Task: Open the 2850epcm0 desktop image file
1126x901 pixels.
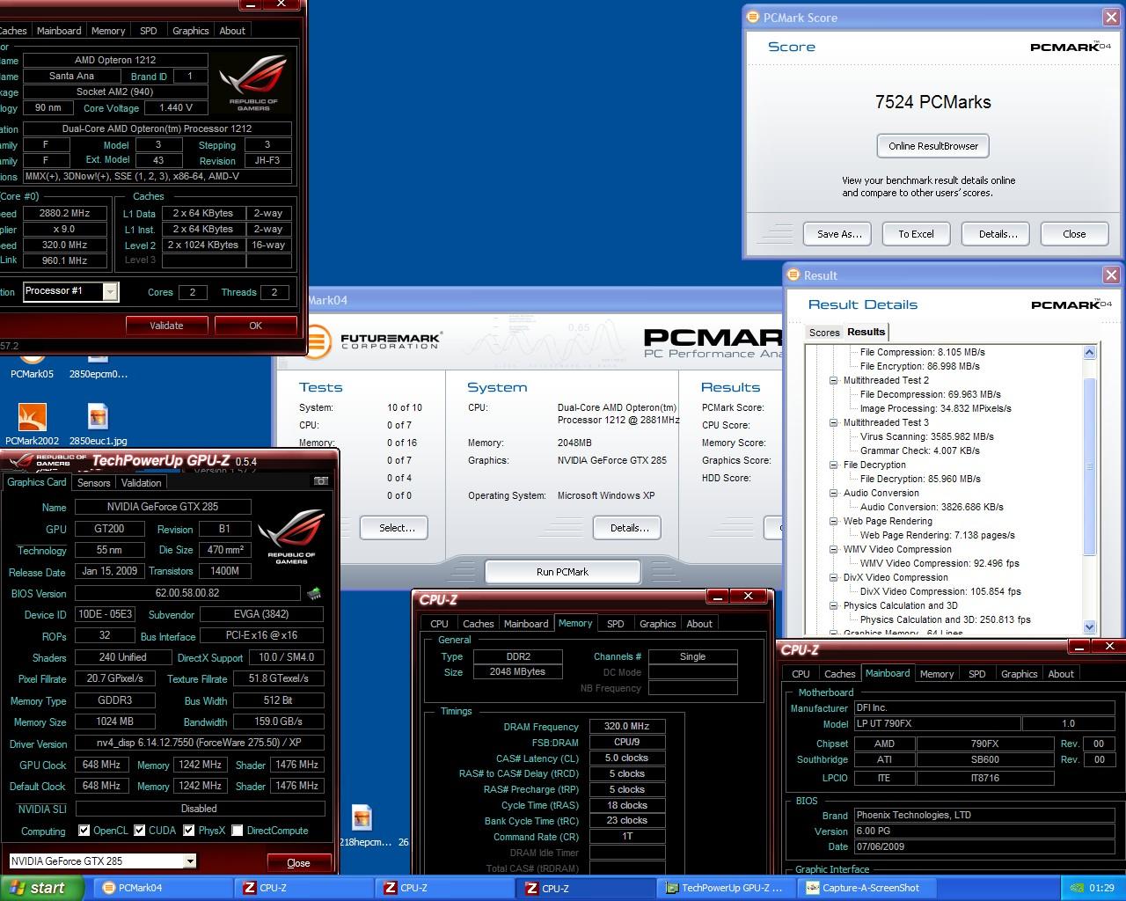Action: pyautogui.click(x=98, y=365)
